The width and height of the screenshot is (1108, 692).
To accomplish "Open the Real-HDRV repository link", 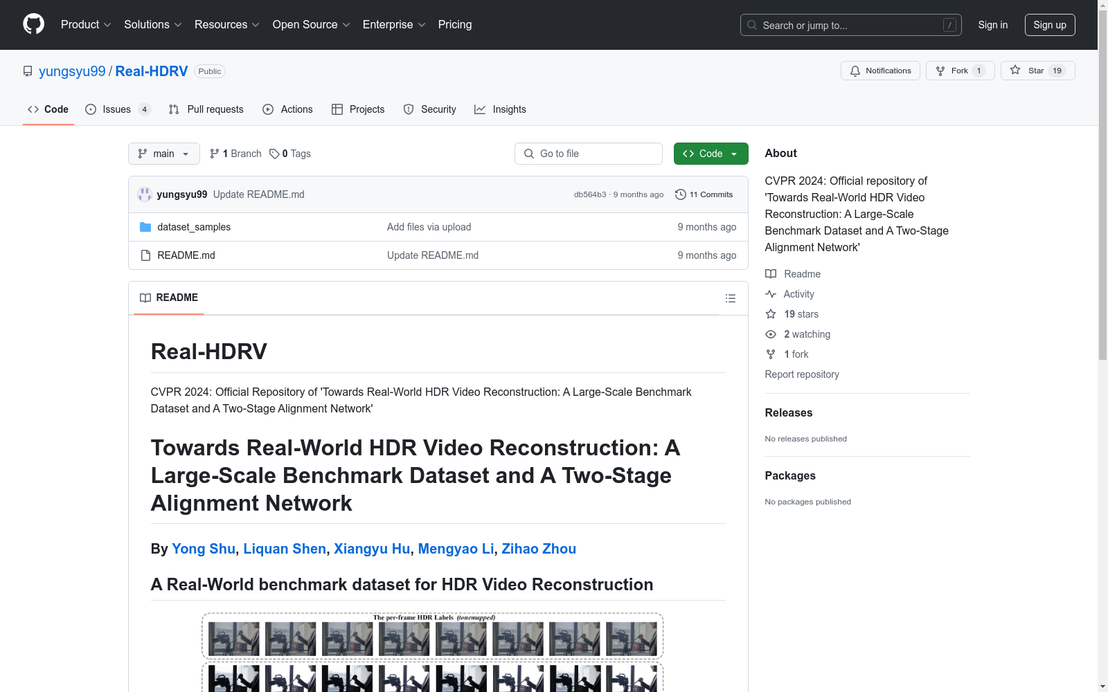I will coord(152,71).
